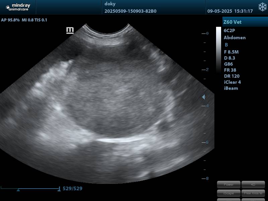
Task: Select the Free Xros M button
Action: [x=253, y=193]
